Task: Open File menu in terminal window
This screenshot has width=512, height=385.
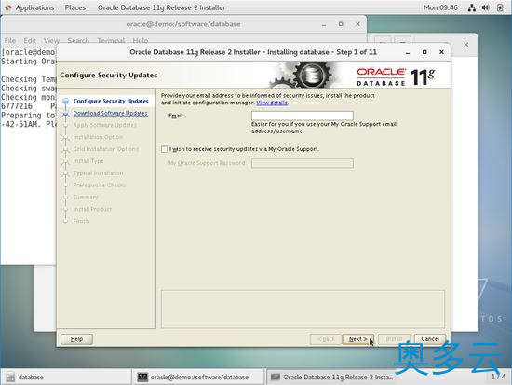Action: 10,41
